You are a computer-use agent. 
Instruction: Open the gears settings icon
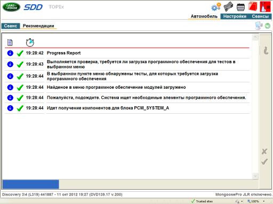(216, 7)
